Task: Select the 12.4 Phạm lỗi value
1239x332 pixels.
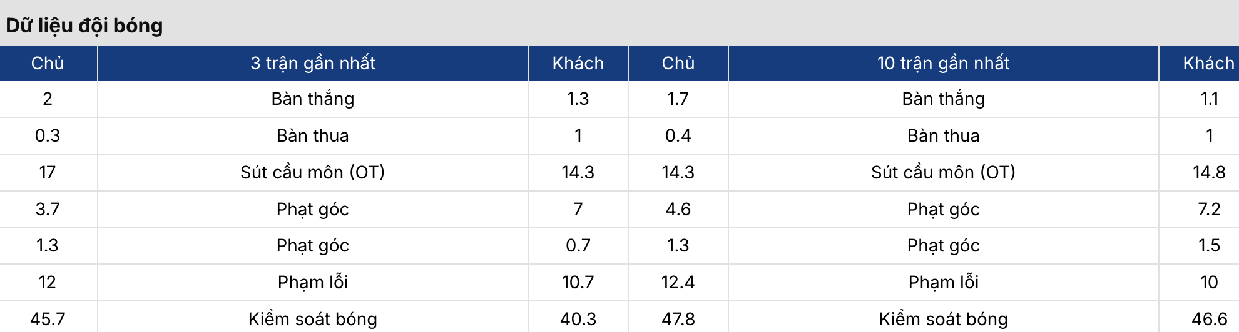Action: pos(678,282)
